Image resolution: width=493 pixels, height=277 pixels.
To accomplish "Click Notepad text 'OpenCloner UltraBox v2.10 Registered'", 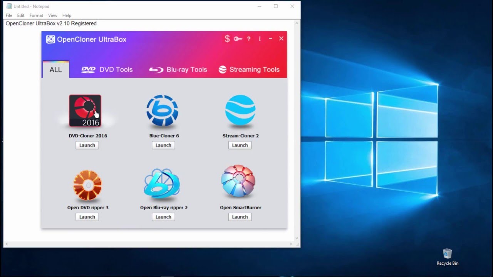I will (51, 23).
